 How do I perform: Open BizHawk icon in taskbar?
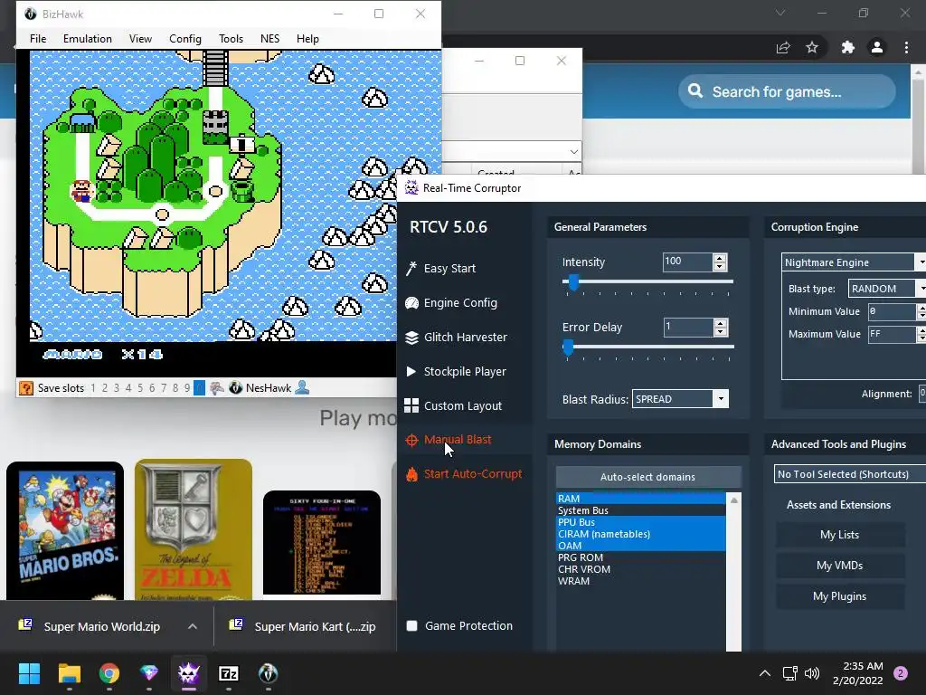pyautogui.click(x=268, y=673)
